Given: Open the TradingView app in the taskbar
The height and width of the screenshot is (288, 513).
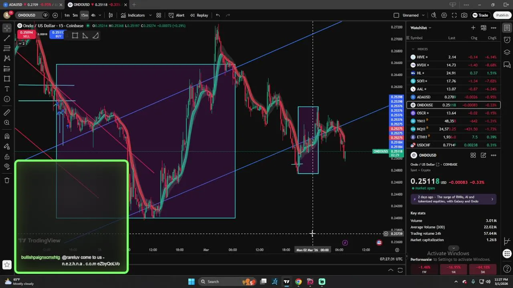Looking at the screenshot, I should 287,282.
